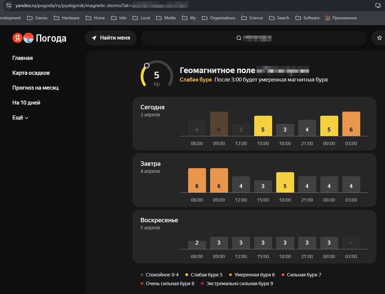Click the Сильная буря 7 legend entry

click(301, 275)
